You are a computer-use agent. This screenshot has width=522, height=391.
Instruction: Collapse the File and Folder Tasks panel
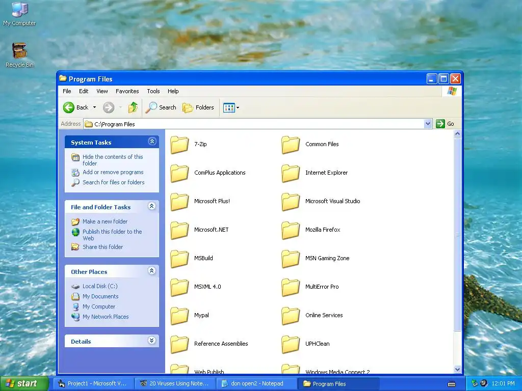pos(152,206)
